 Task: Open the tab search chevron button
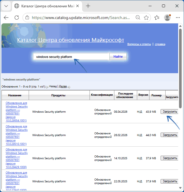point(6,6)
